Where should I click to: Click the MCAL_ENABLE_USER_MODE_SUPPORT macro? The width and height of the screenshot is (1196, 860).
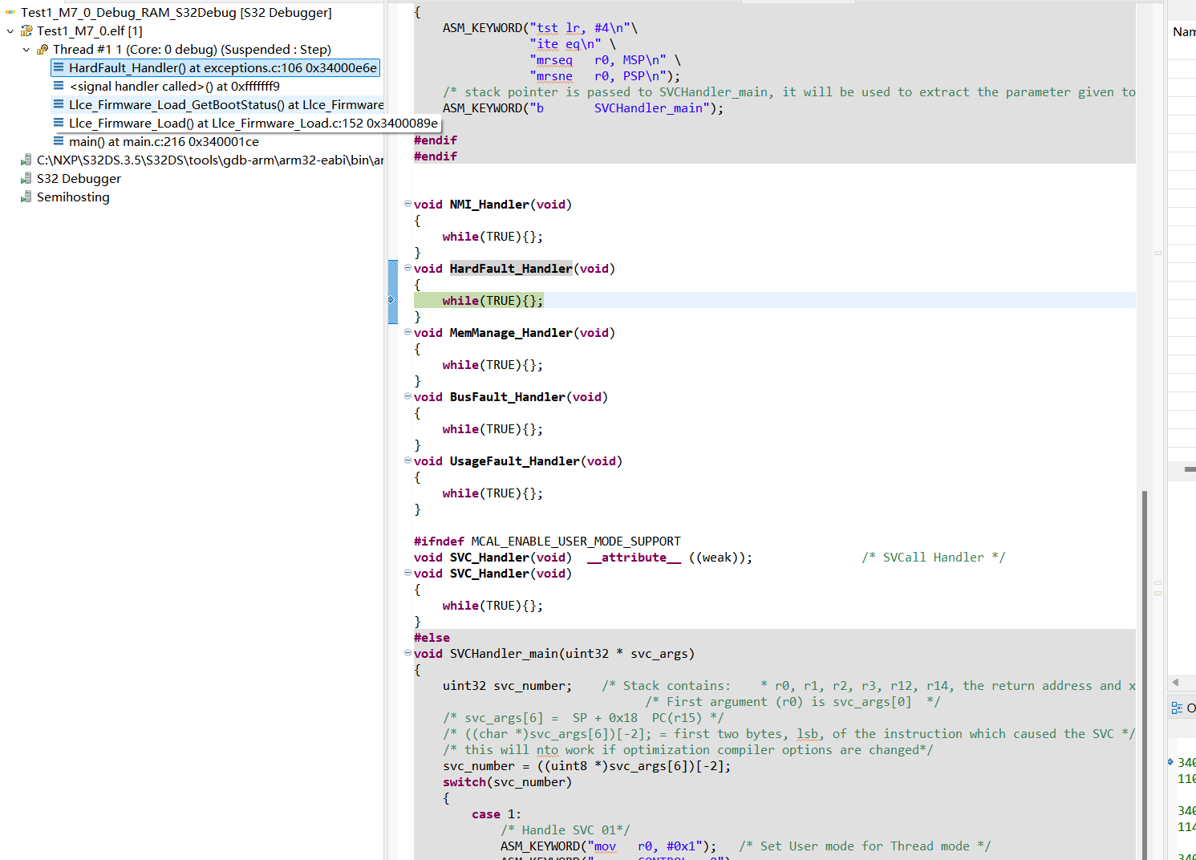coord(576,542)
